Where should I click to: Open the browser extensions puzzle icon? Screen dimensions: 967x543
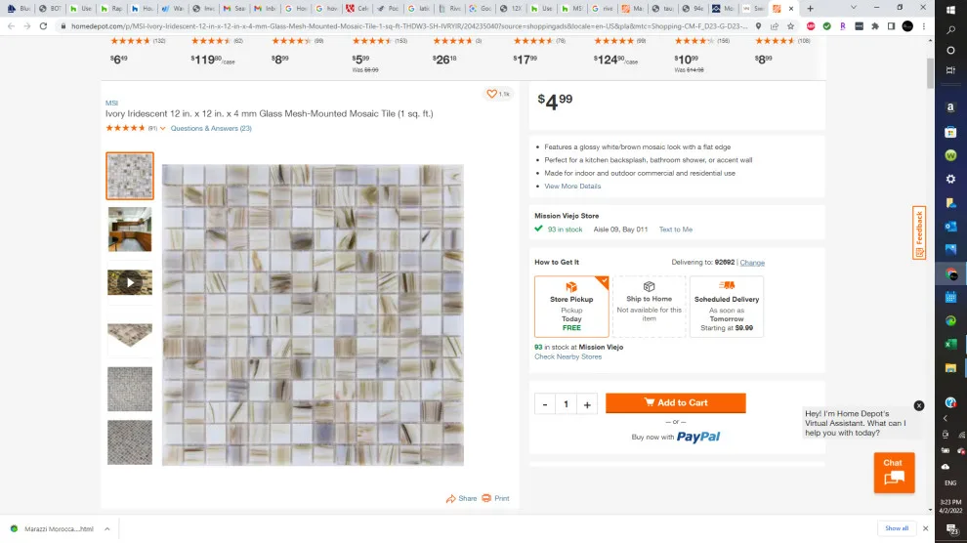pyautogui.click(x=875, y=26)
